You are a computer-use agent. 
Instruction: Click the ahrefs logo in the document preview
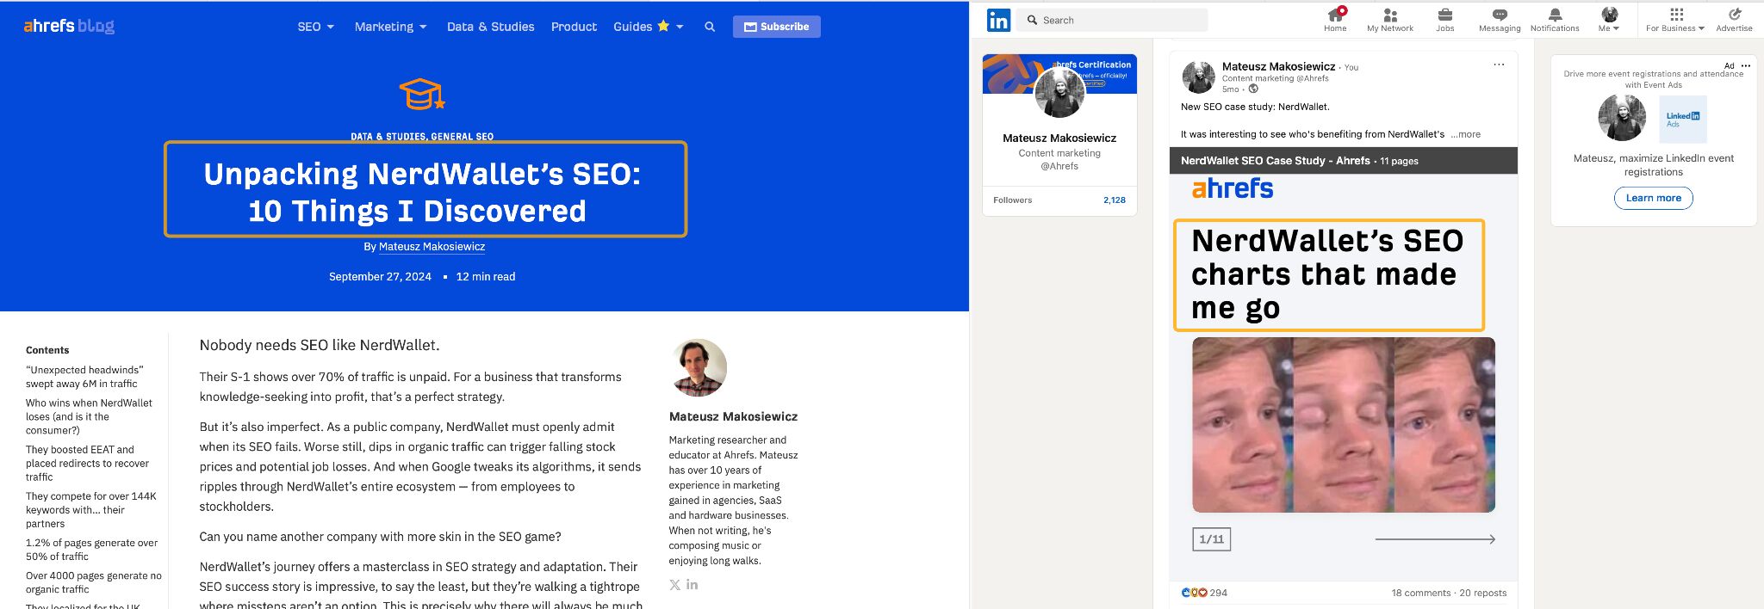click(x=1233, y=188)
